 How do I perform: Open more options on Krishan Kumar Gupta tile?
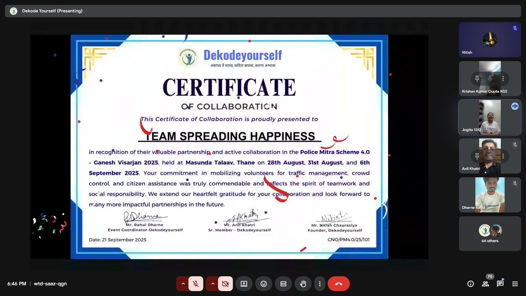(502, 78)
